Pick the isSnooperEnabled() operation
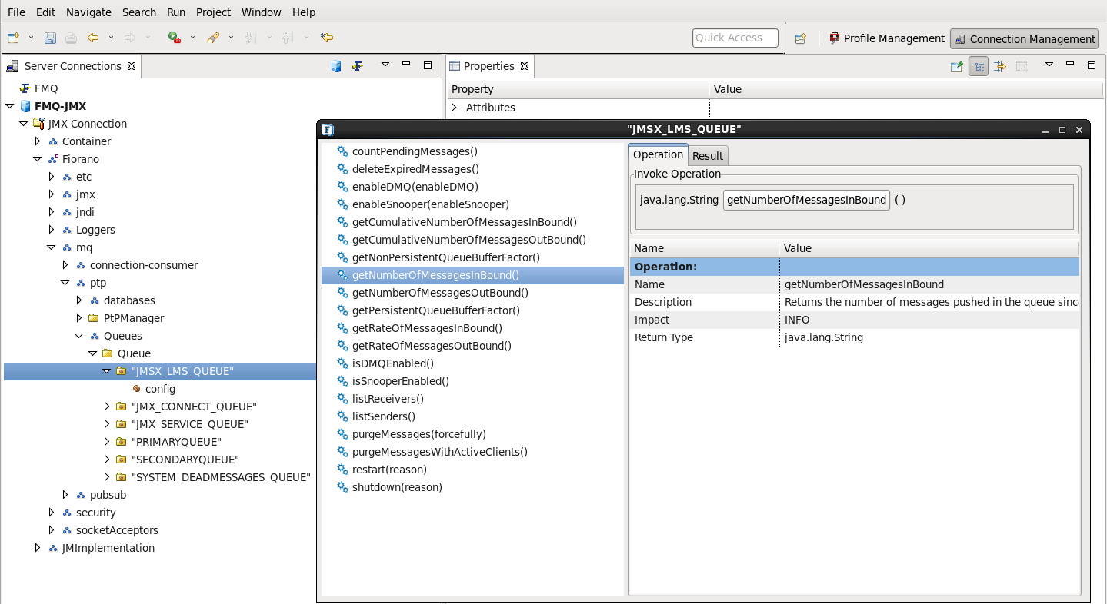The width and height of the screenshot is (1107, 604). coord(401,381)
